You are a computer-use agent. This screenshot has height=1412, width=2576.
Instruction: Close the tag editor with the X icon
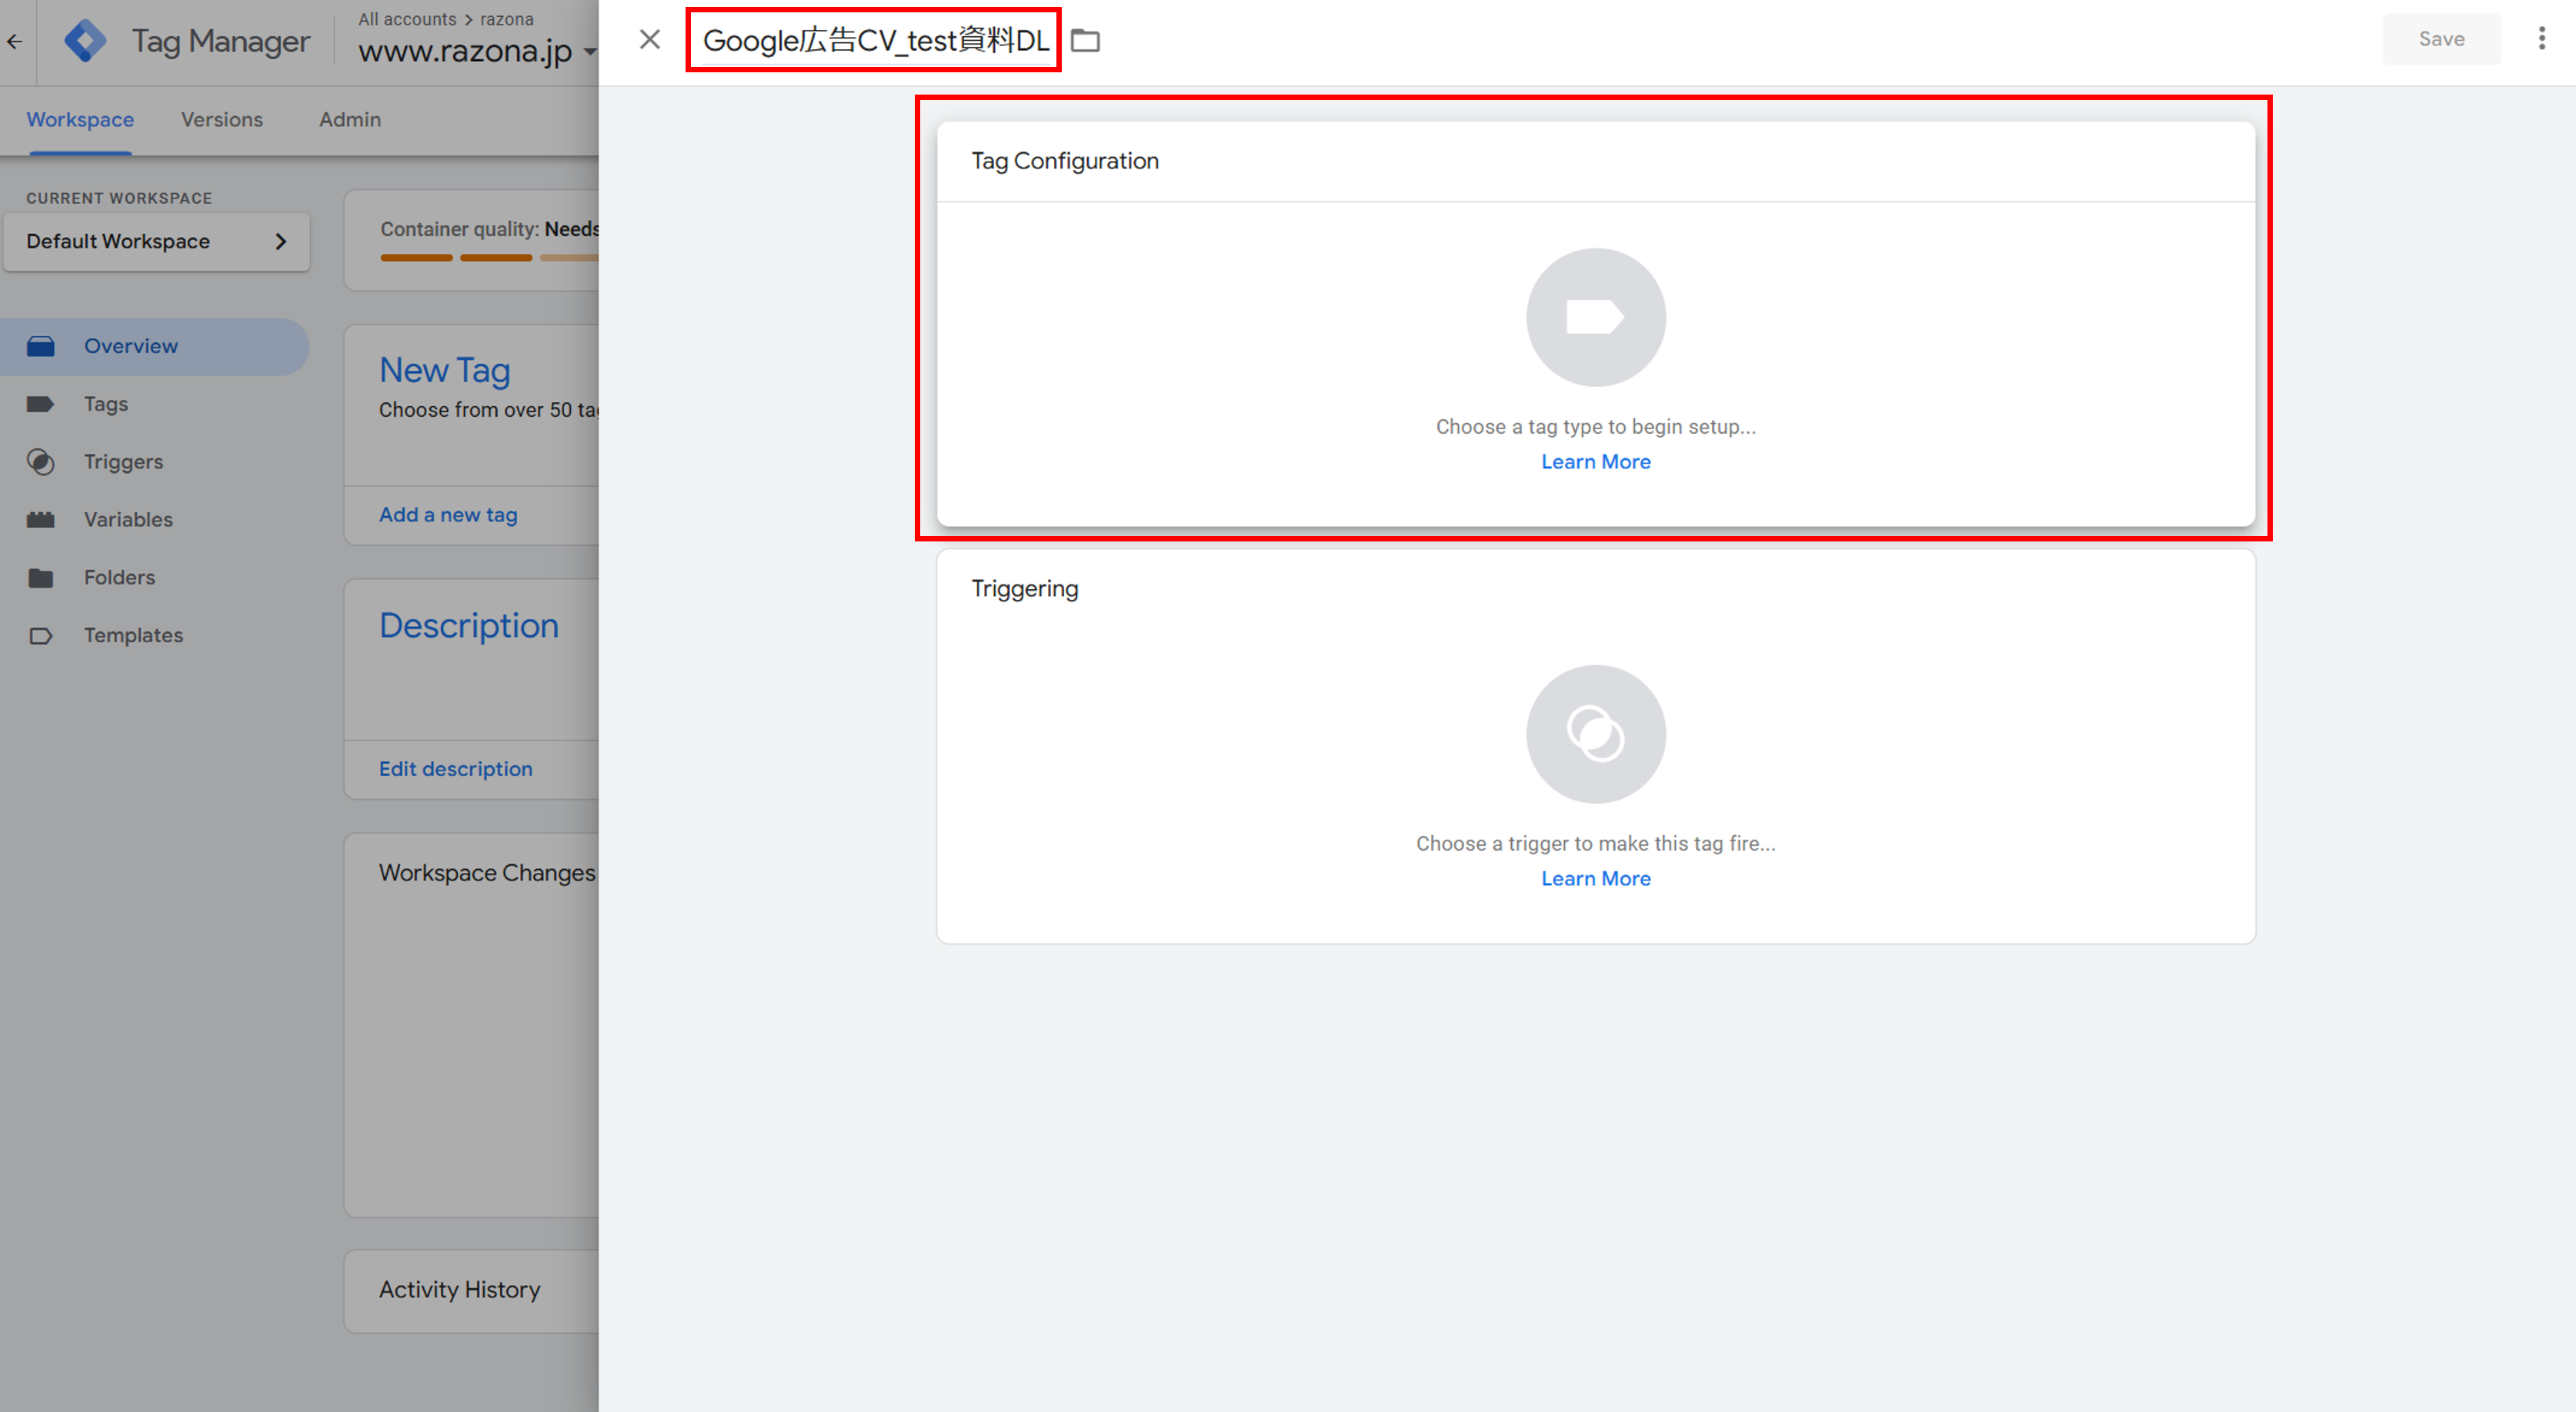pyautogui.click(x=650, y=40)
